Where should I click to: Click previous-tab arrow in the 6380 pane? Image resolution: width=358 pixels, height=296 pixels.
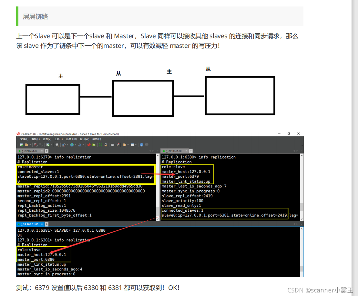[x=294, y=151]
